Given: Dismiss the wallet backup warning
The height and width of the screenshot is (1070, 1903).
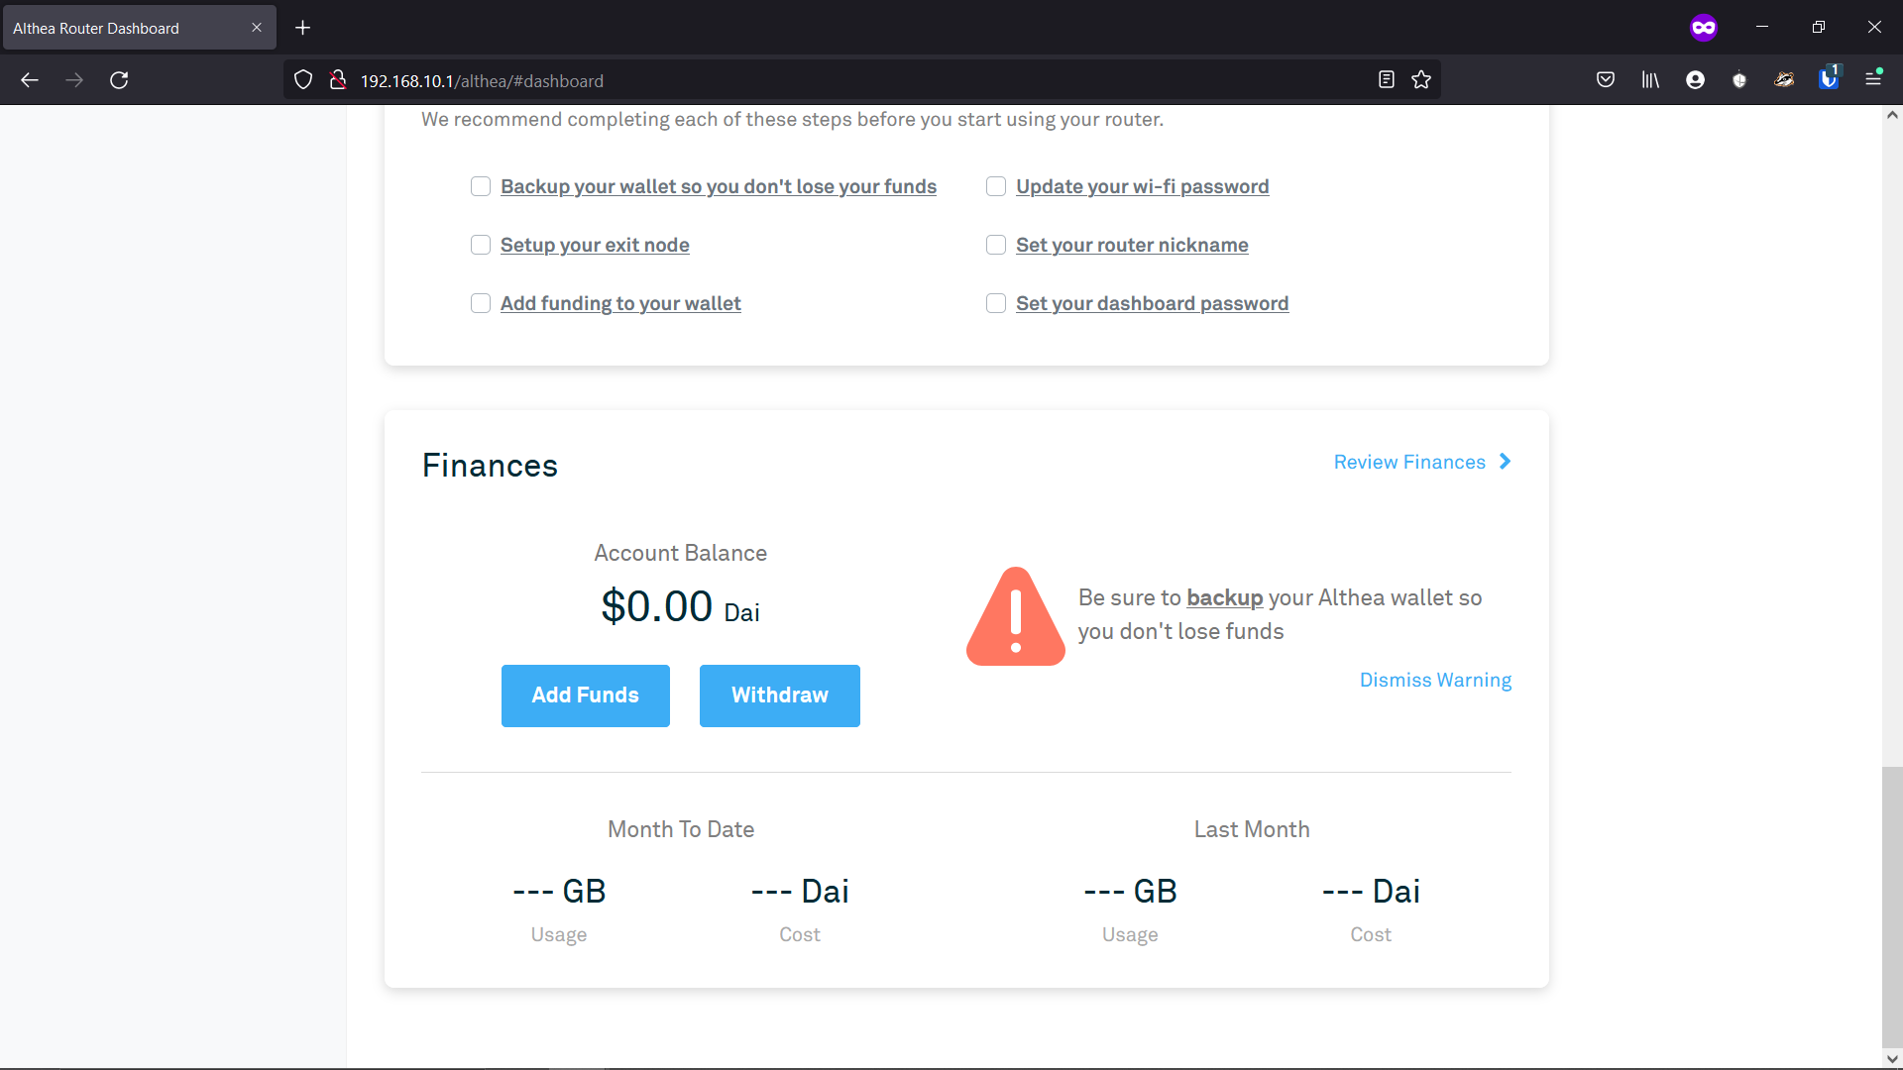Looking at the screenshot, I should pyautogui.click(x=1435, y=680).
